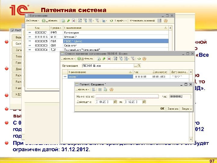This screenshot has height=163, width=217.
Task: Click the Закрыть button in the patent form
Action: click(187, 109)
